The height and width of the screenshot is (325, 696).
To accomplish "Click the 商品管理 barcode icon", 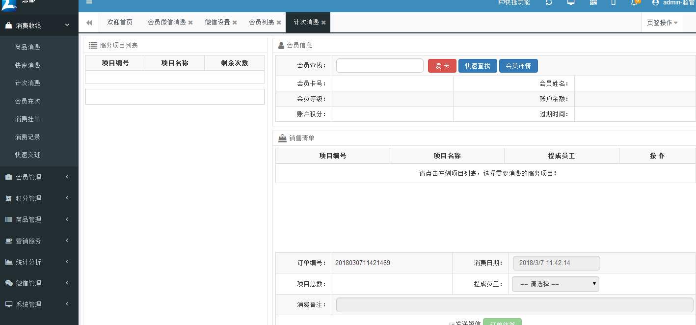I will point(8,219).
